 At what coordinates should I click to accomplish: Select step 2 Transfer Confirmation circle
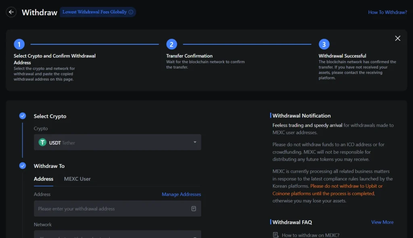(171, 44)
